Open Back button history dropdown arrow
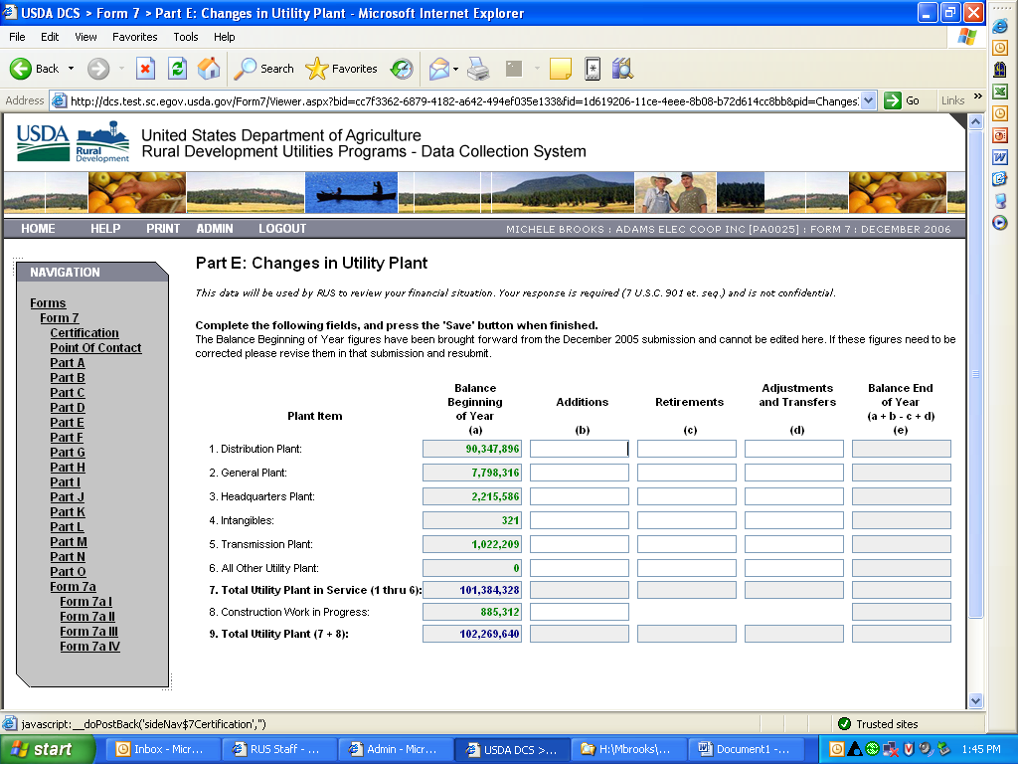1018x764 pixels. click(x=72, y=69)
